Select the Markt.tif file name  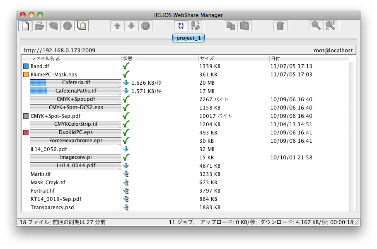tap(41, 174)
